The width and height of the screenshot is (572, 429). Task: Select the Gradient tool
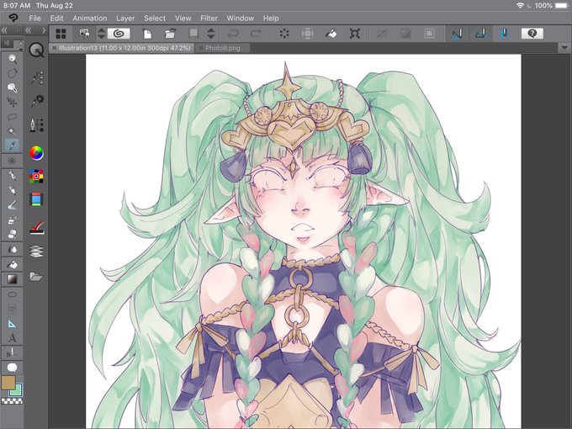tap(13, 279)
